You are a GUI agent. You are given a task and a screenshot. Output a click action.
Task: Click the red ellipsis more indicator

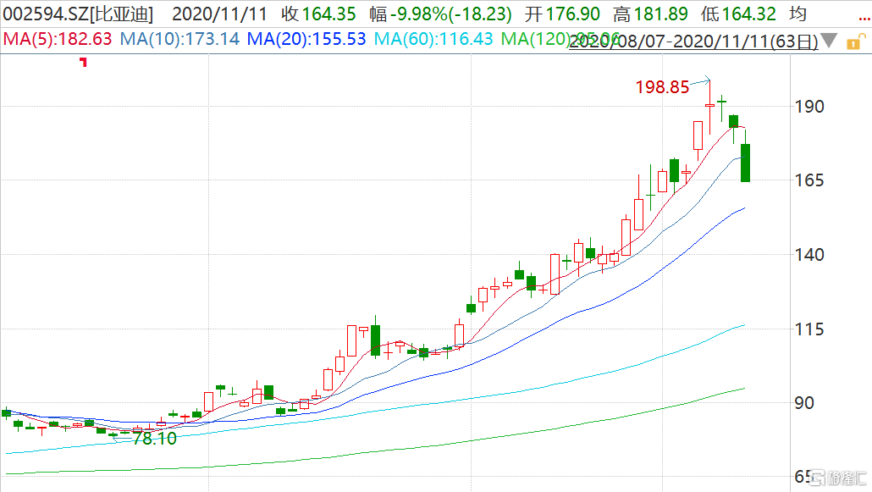coord(864,19)
